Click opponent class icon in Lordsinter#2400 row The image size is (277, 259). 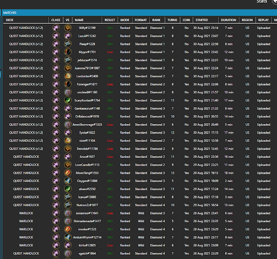tap(68, 76)
